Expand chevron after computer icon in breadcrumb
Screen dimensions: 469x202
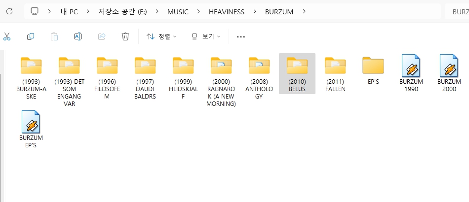coord(49,12)
